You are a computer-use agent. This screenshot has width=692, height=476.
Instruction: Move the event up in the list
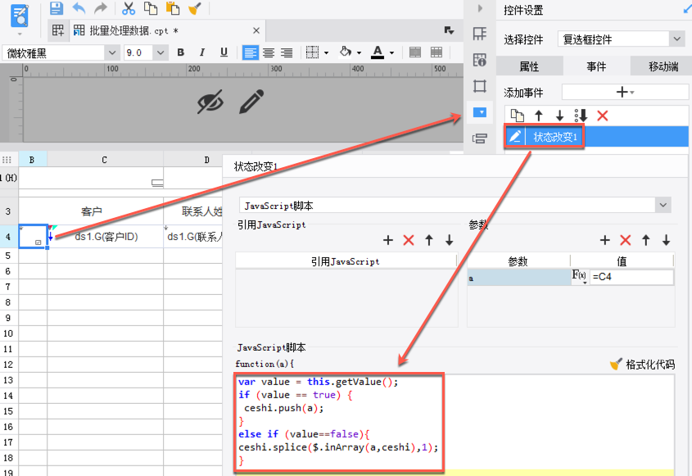(x=538, y=116)
